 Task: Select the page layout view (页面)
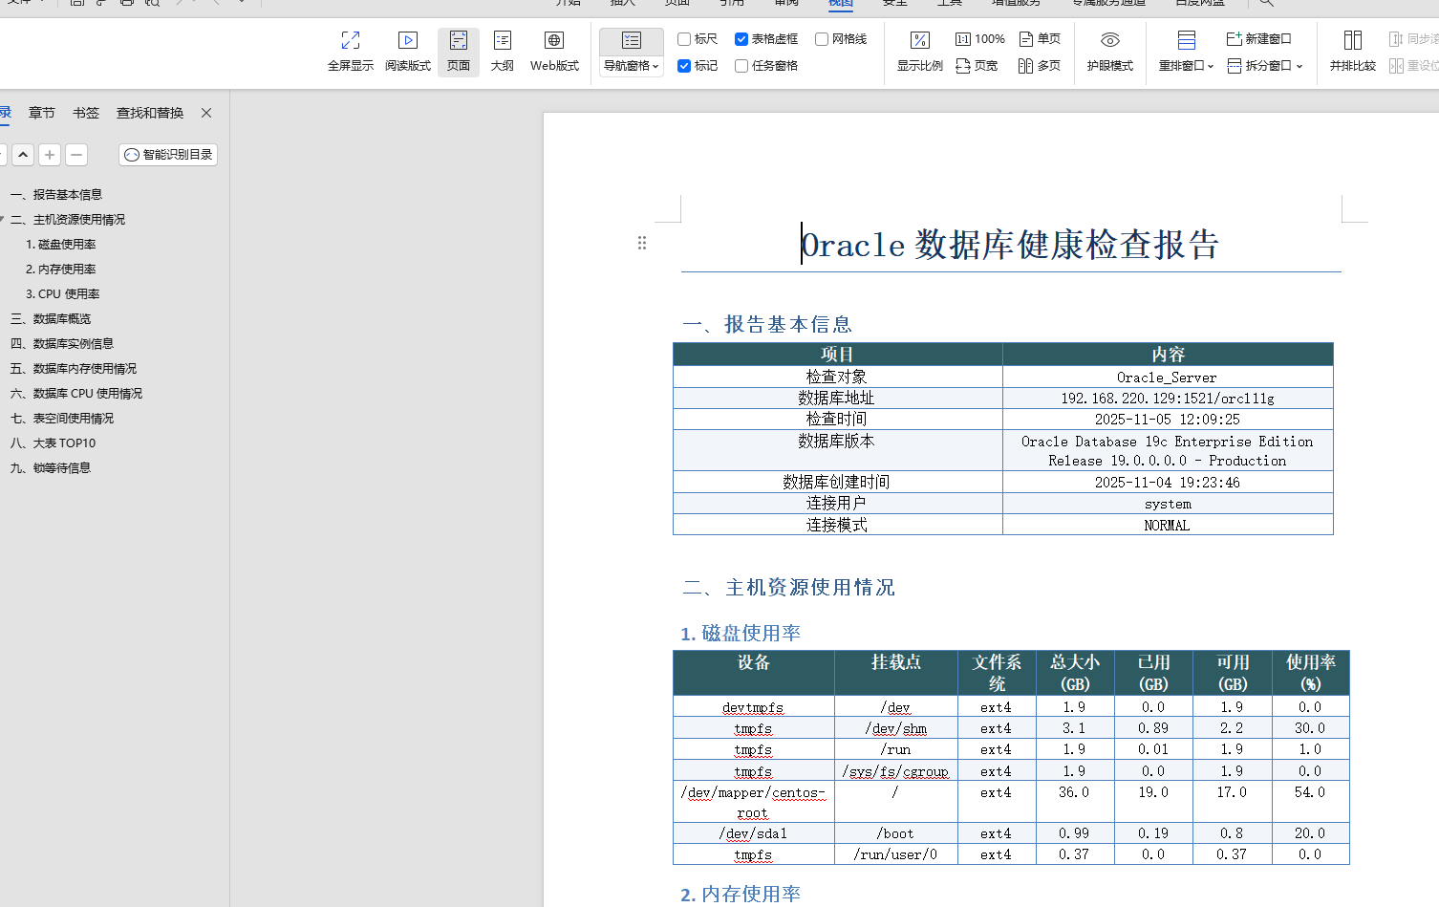[x=459, y=51]
